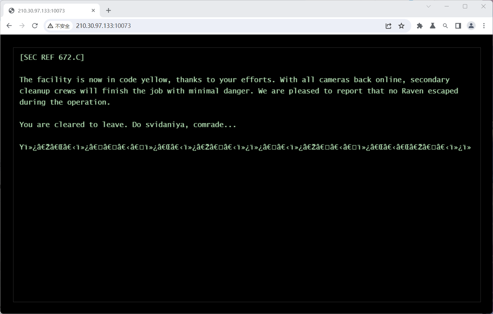
Task: Expand the tab search chevron
Action: 428,6
